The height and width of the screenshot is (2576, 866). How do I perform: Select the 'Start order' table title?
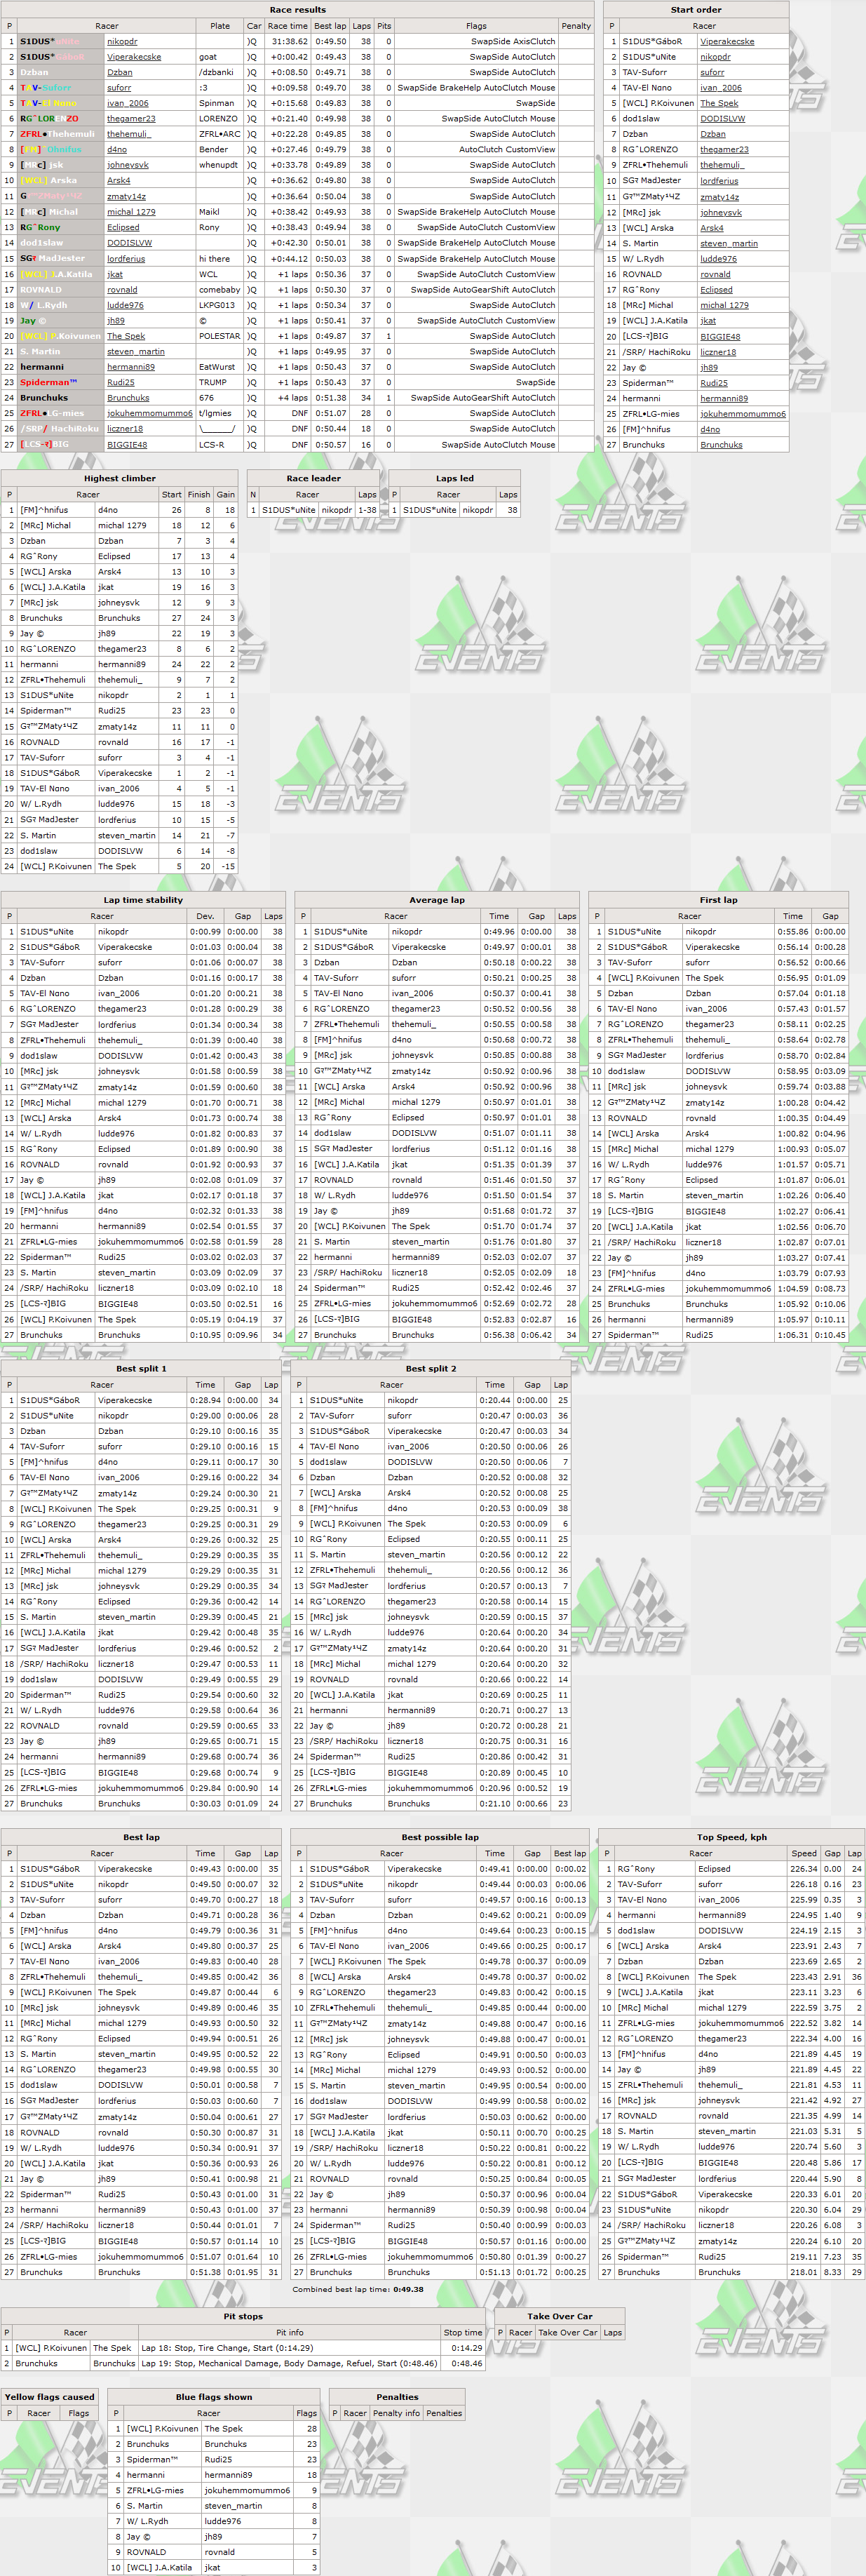[x=695, y=10]
